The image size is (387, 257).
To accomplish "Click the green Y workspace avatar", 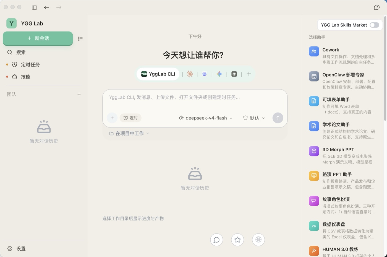I will click(11, 24).
